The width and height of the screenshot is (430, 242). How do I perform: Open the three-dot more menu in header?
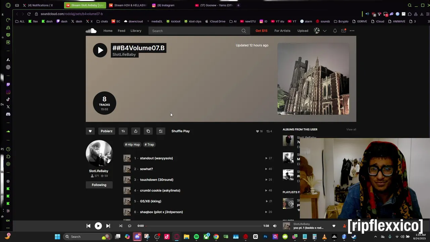[352, 31]
